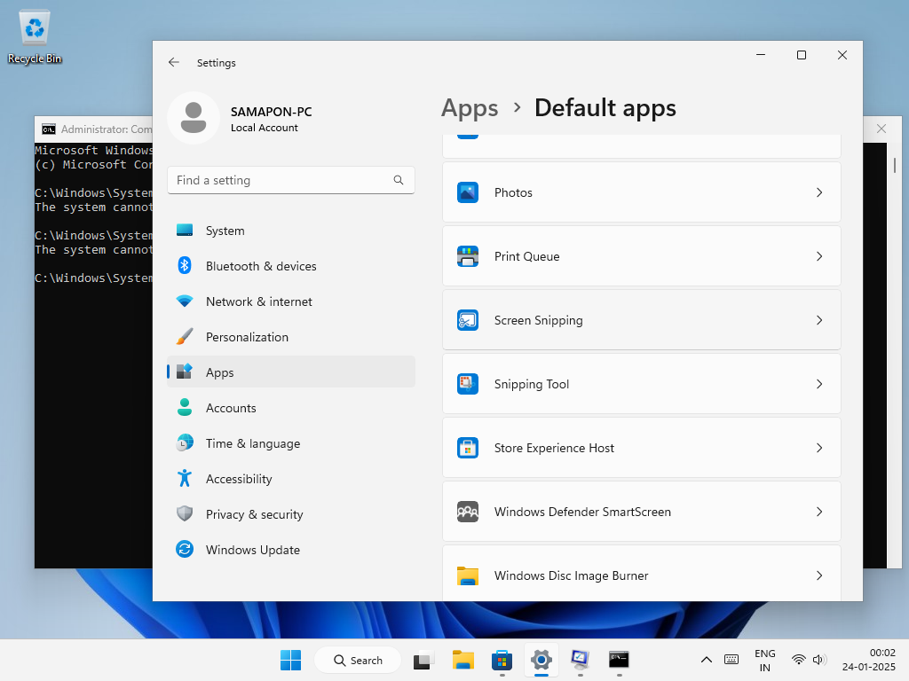Screen dimensions: 909x681
Task: Click the Windows Disc Image Burner icon
Action: click(467, 575)
